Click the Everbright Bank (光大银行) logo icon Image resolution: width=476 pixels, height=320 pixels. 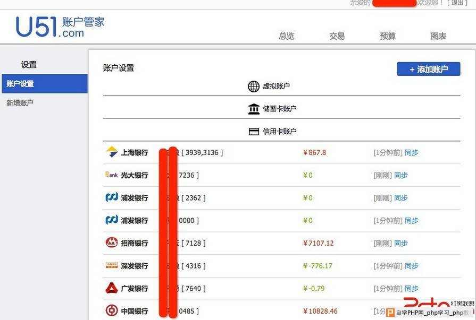111,175
